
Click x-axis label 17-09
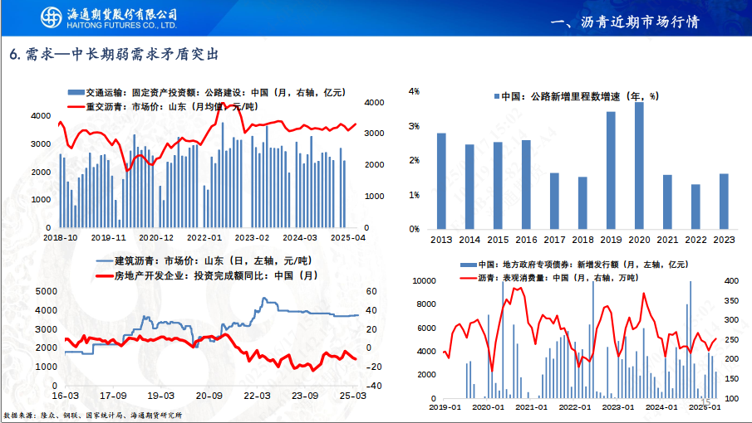click(x=113, y=396)
